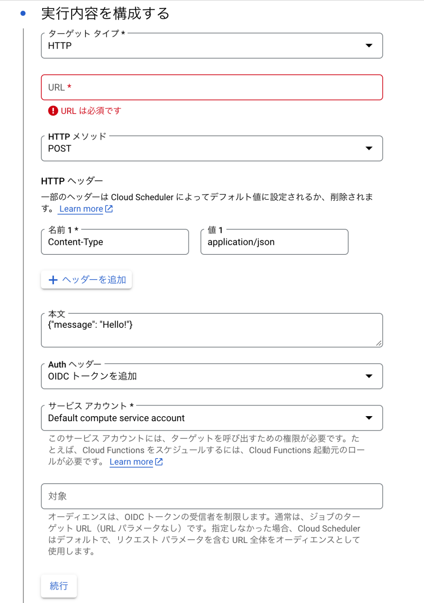Click the plus icon on ヘッダーを追加
The height and width of the screenshot is (603, 424).
pos(53,280)
